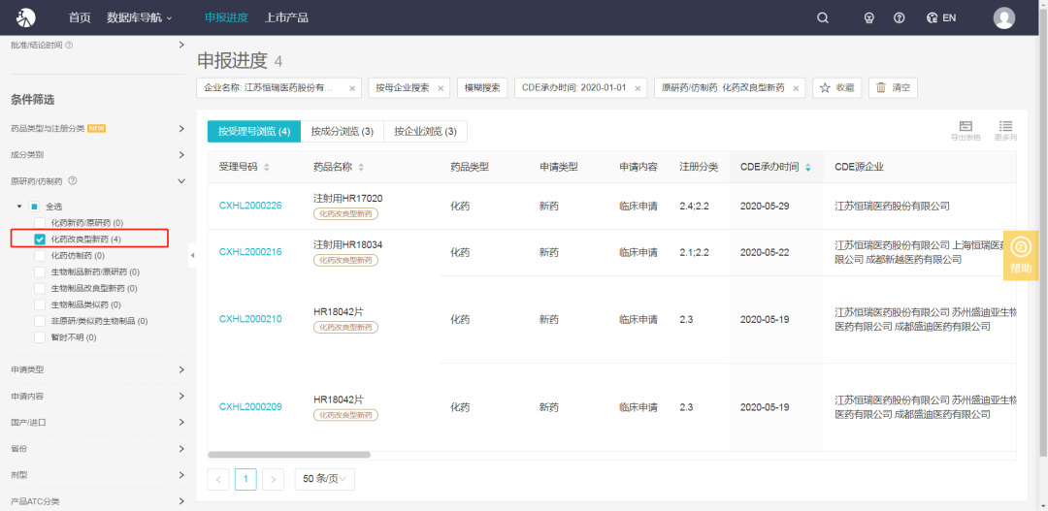Open the help question-mark icon in header
Viewport: 1048px width, 511px height.
coord(899,18)
